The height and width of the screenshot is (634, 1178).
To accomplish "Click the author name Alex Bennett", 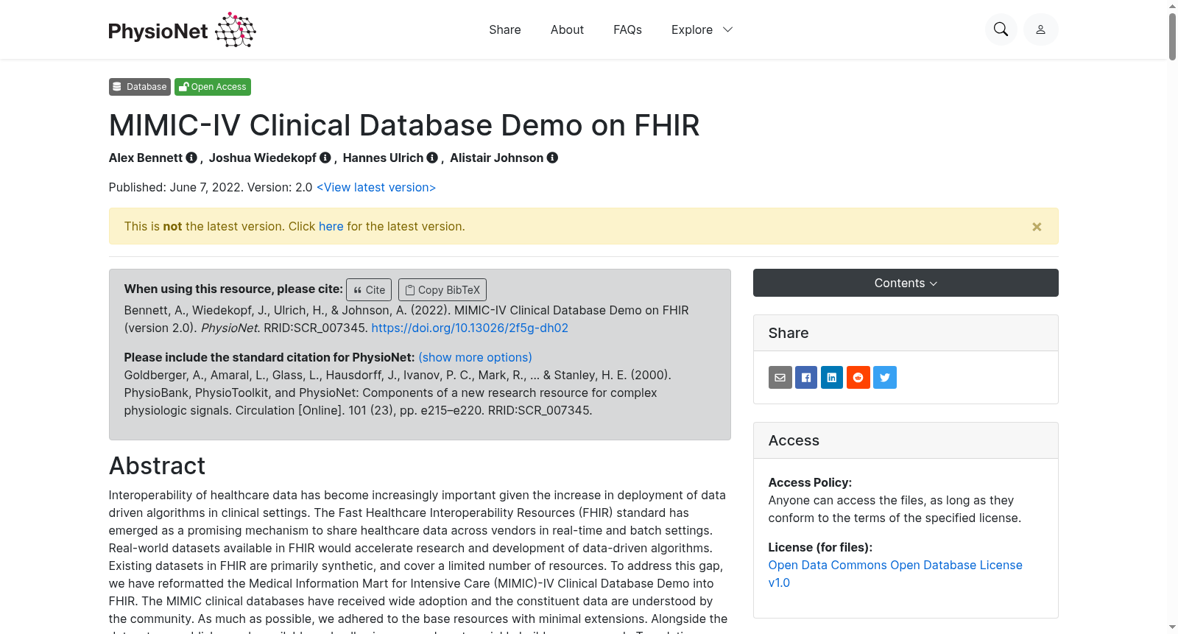I will 146,158.
